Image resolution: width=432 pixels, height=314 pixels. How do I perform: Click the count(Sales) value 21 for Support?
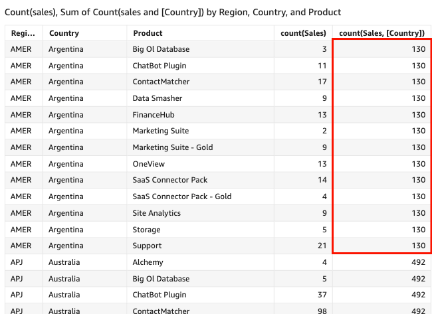322,246
